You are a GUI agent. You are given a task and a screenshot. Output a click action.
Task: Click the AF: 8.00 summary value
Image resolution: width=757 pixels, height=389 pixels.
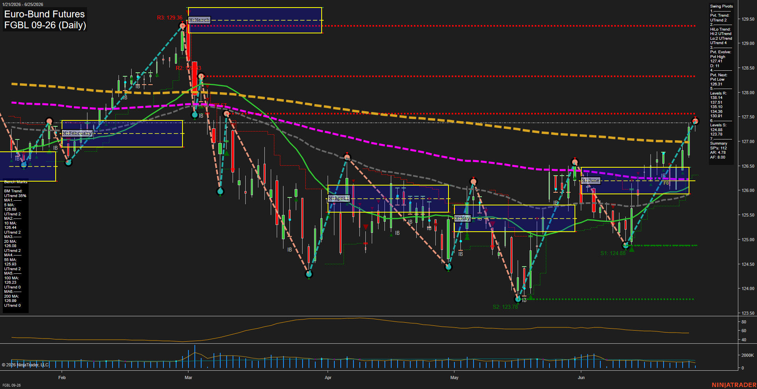pos(718,157)
